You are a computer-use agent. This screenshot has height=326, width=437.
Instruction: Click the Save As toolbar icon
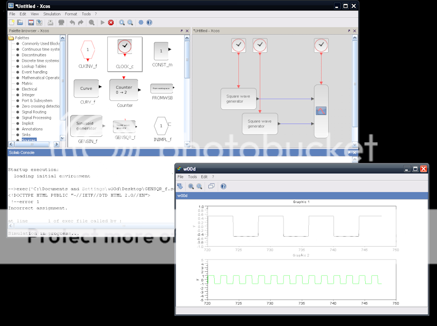[39, 23]
